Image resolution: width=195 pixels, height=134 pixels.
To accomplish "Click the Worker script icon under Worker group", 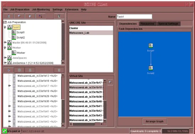I will [x=14, y=53].
